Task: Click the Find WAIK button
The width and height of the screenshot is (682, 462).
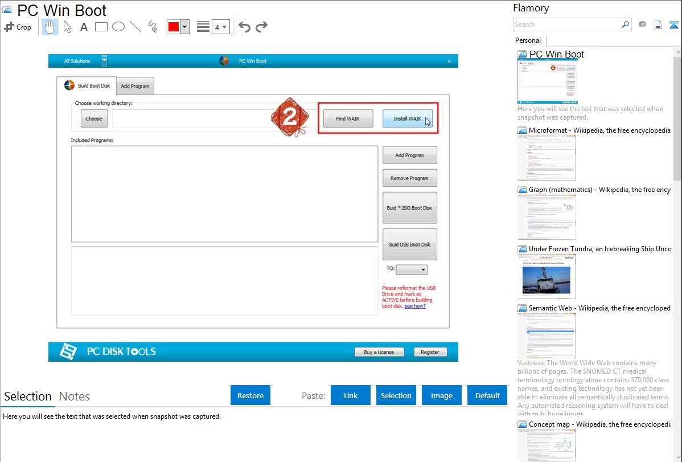Action: pyautogui.click(x=348, y=118)
